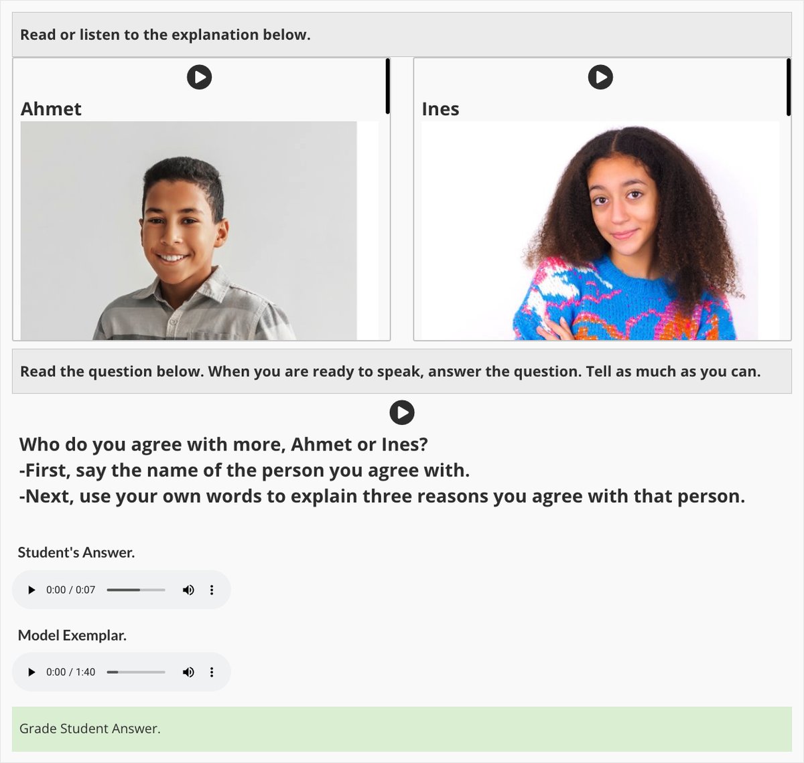Click Ines's photo
The width and height of the screenshot is (804, 763).
click(x=600, y=231)
